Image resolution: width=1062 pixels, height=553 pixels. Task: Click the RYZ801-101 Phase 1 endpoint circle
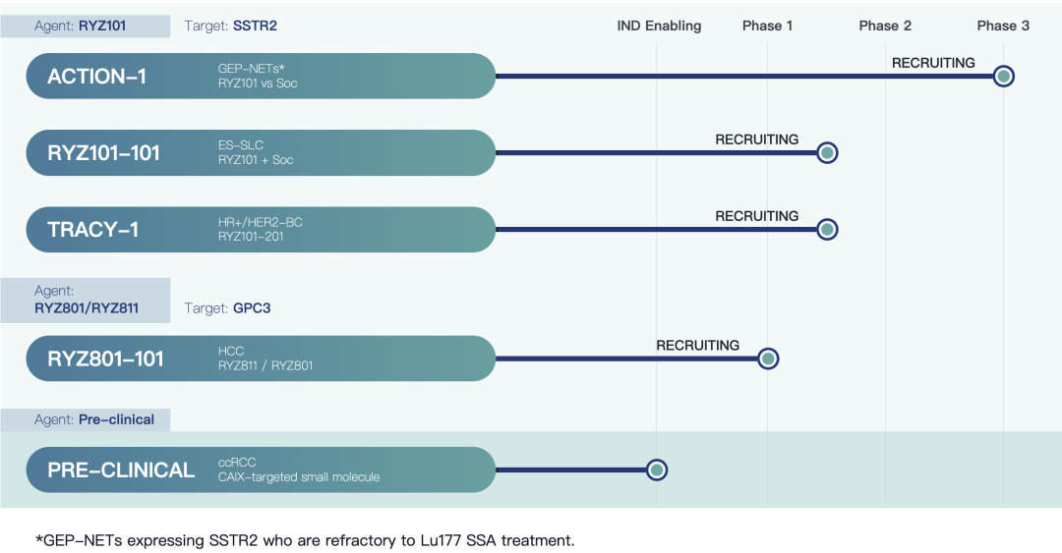click(x=768, y=359)
